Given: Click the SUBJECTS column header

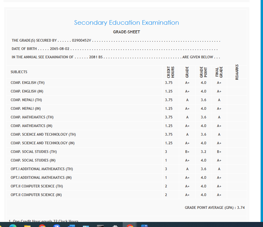Looking at the screenshot, I should pyautogui.click(x=19, y=72).
